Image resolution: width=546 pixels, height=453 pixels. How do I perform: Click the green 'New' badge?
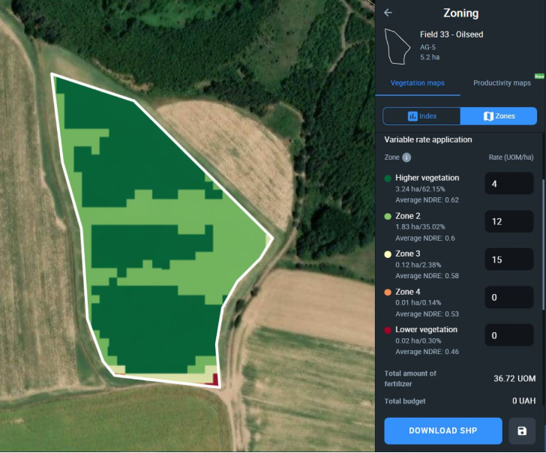coord(539,76)
